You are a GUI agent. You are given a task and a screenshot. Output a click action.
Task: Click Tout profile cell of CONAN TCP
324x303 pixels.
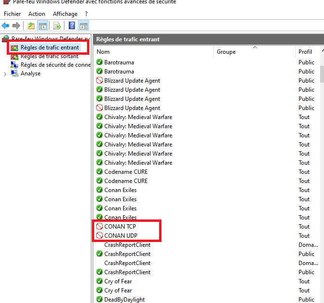(304, 227)
